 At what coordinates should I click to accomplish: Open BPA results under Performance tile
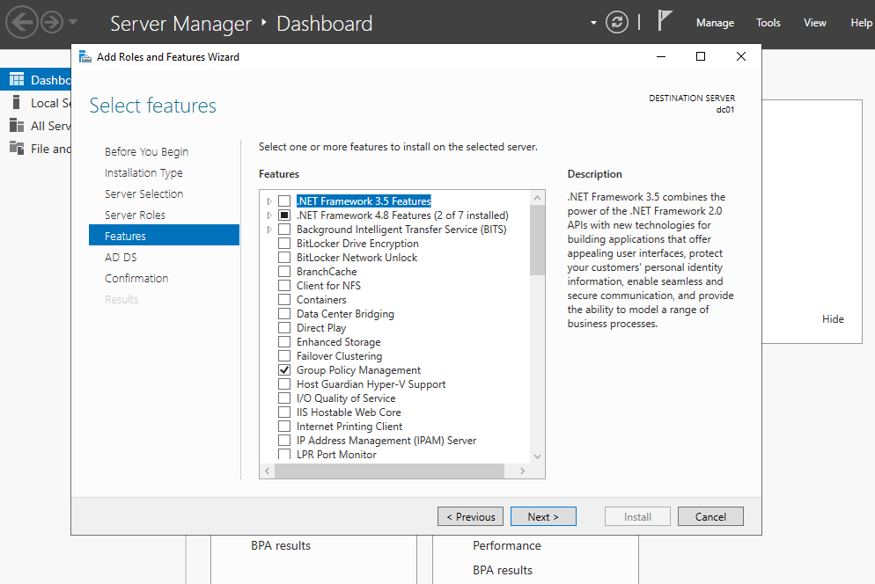click(503, 570)
